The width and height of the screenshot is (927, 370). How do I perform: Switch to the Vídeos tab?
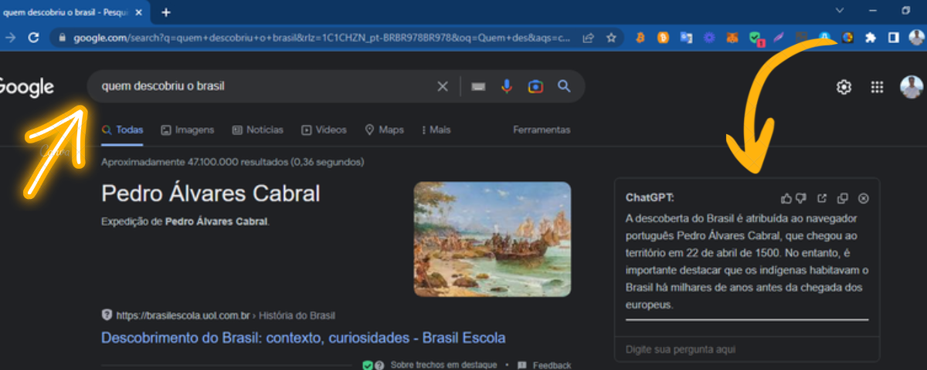pyautogui.click(x=324, y=129)
